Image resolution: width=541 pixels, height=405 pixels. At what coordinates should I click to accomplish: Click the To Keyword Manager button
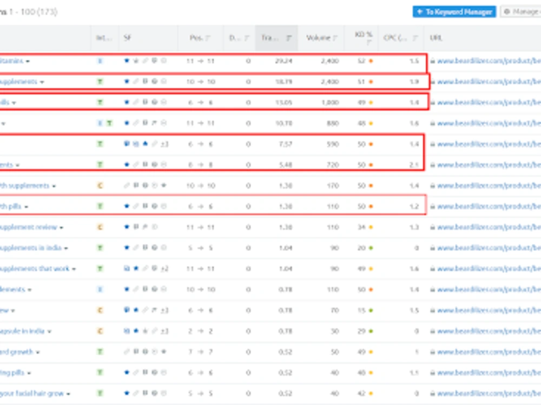(x=454, y=12)
